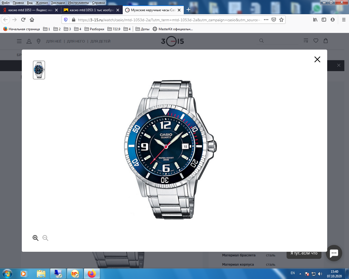Open Firefox library panel
The width and height of the screenshot is (349, 279).
click(315, 20)
